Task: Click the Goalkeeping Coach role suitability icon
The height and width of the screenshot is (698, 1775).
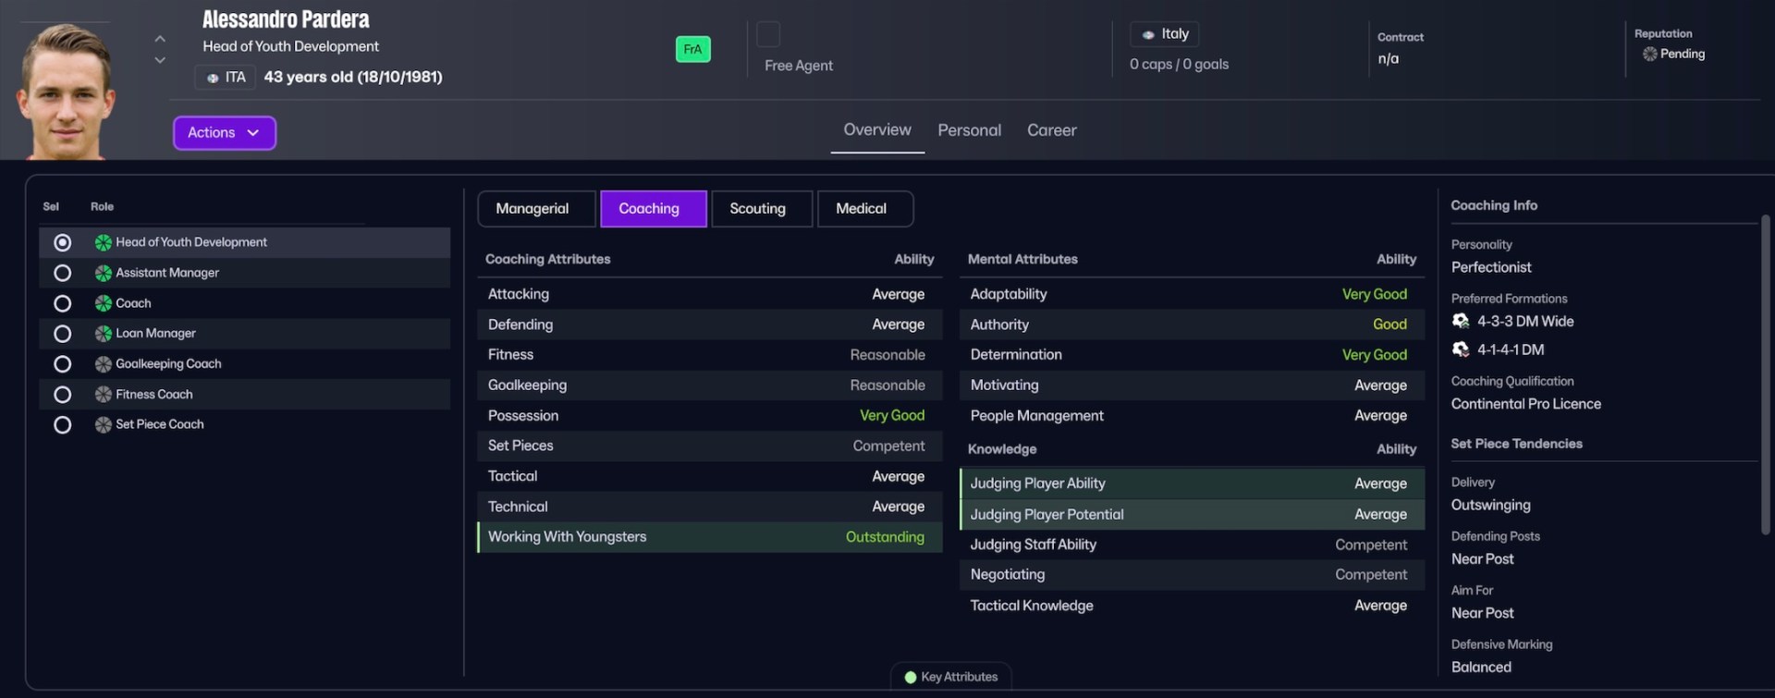Action: (104, 364)
